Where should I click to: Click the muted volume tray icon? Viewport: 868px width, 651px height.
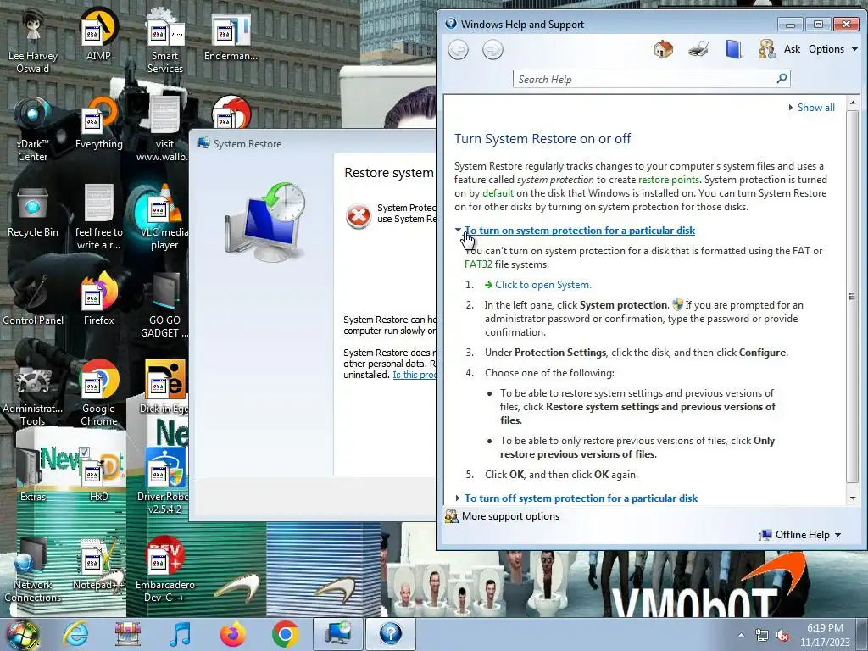(x=782, y=635)
